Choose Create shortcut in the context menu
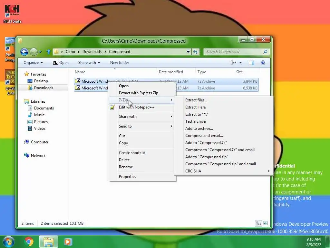The height and width of the screenshot is (248, 330). [x=142, y=153]
